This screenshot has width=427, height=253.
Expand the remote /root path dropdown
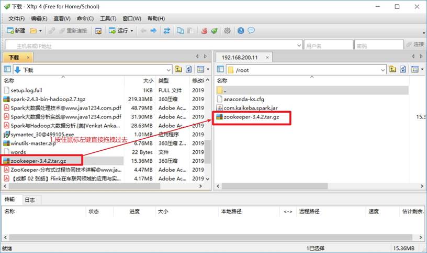[383, 70]
